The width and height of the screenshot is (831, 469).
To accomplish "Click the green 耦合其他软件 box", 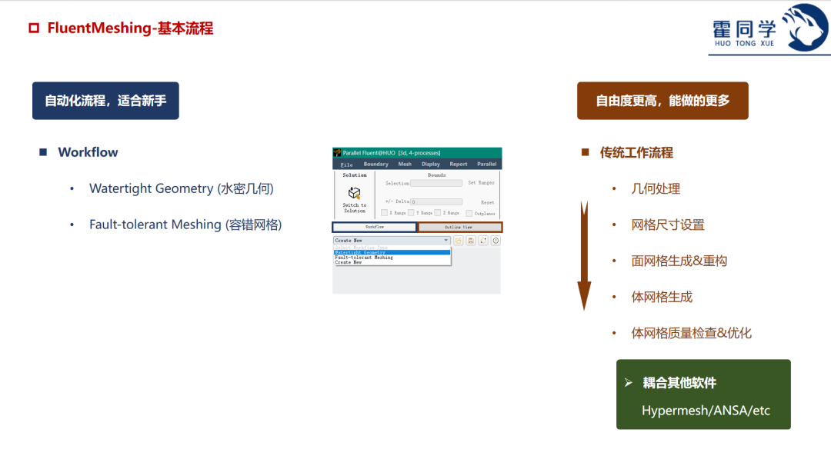I will click(703, 394).
